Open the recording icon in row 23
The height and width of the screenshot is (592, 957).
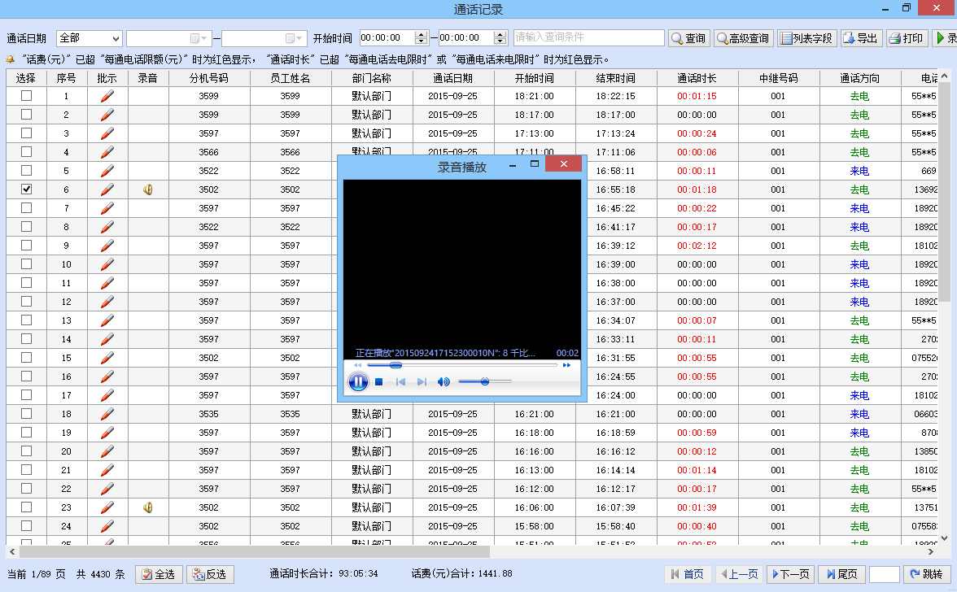[x=148, y=507]
